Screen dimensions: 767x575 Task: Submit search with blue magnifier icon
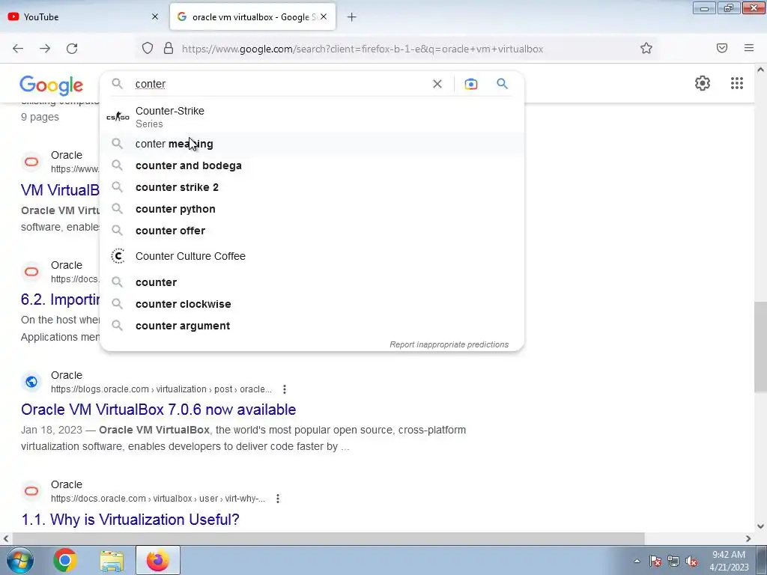point(503,84)
